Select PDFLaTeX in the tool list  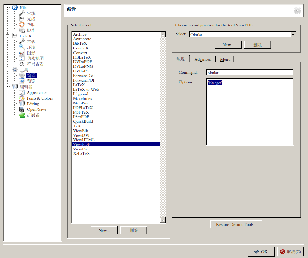83,108
